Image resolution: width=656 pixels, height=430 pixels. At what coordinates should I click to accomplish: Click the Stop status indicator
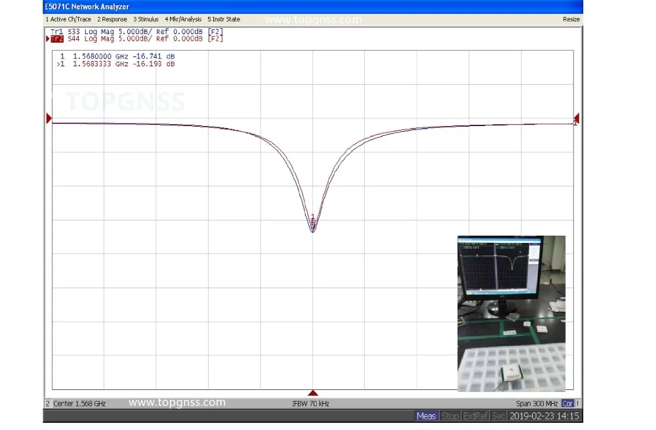(450, 416)
